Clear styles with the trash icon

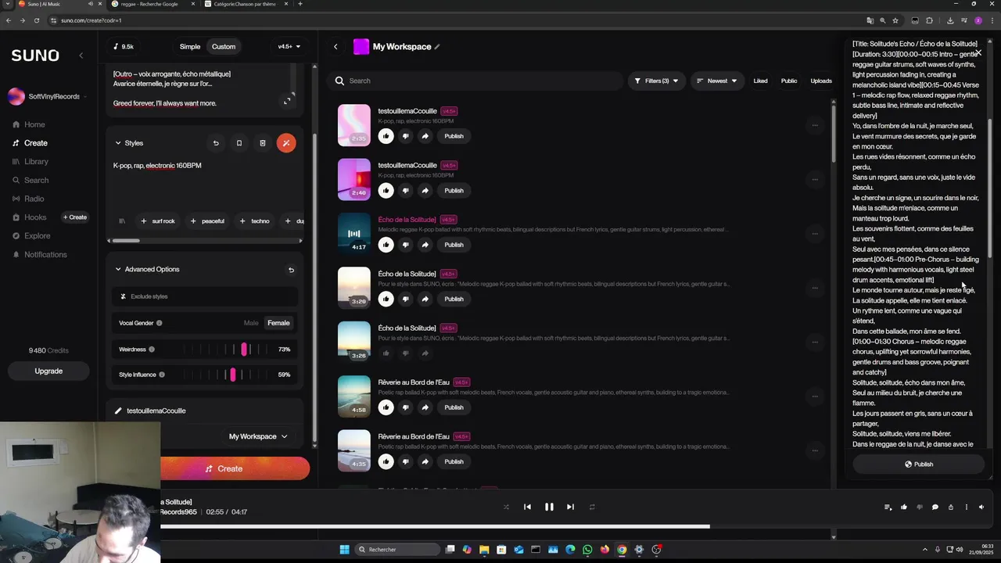(263, 143)
